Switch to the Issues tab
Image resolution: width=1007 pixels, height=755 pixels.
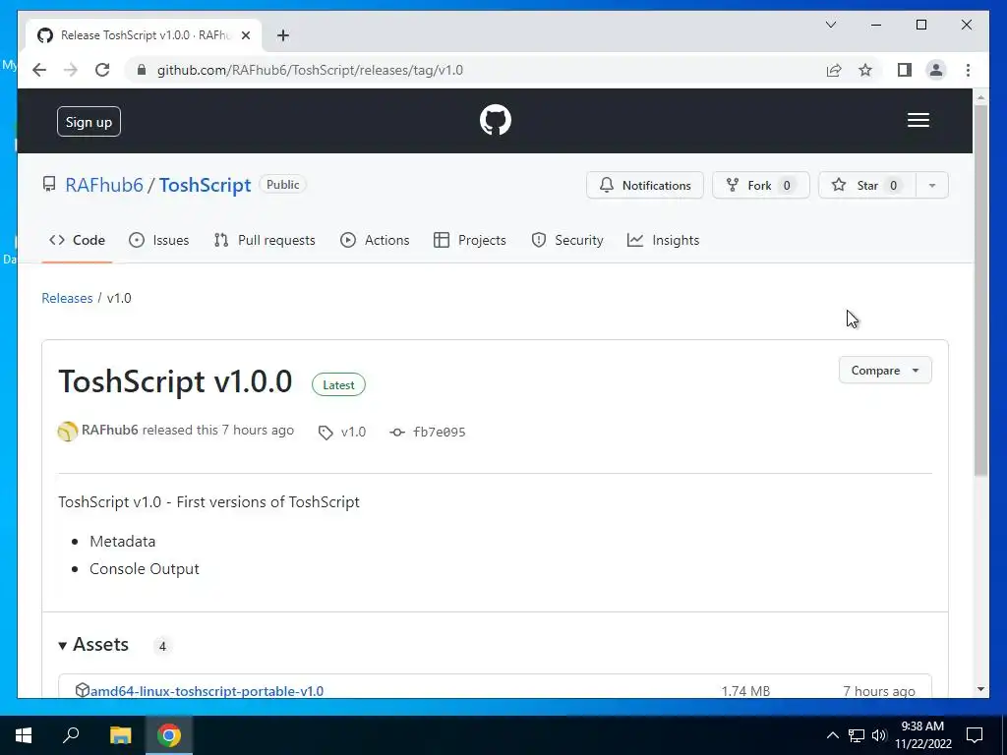(158, 240)
